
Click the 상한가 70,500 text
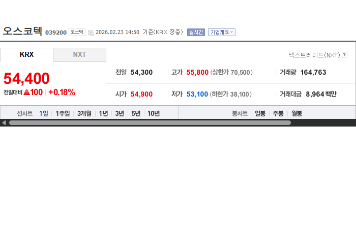click(x=231, y=72)
